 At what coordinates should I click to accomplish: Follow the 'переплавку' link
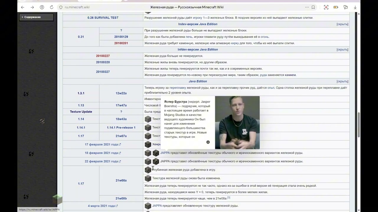tap(177, 88)
